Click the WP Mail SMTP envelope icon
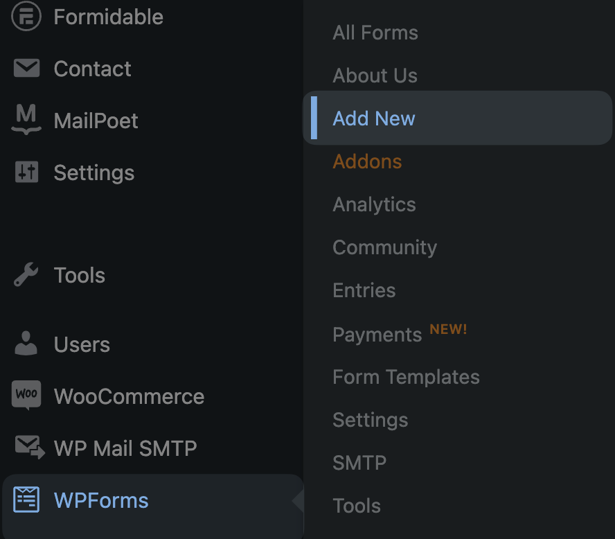 (30, 447)
